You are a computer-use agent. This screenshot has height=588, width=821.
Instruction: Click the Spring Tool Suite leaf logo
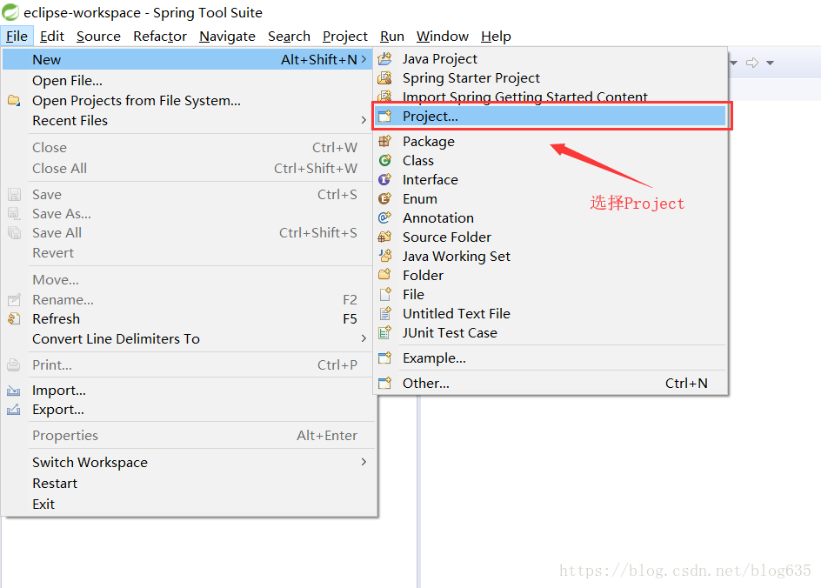pyautogui.click(x=10, y=11)
